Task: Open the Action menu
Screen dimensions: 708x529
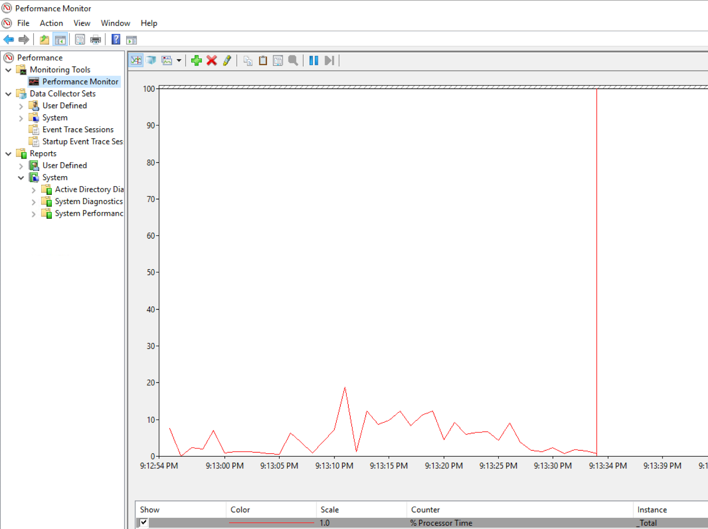Action: click(51, 23)
